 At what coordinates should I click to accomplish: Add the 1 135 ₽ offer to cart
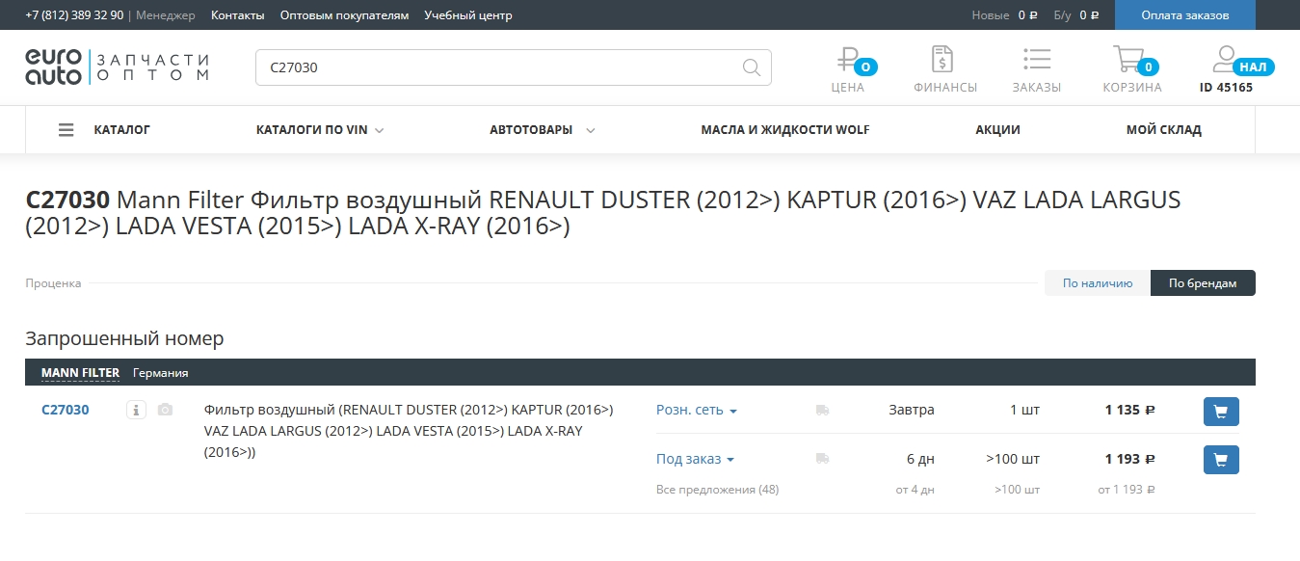point(1221,412)
